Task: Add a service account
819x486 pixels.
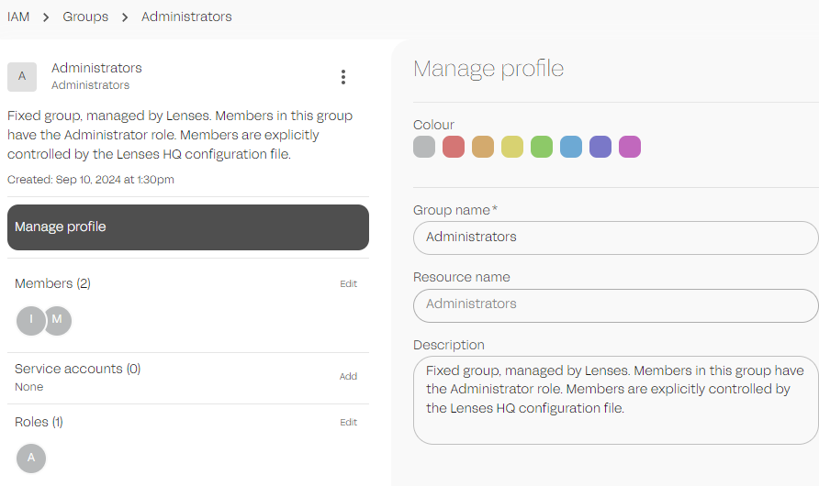Action: tap(348, 377)
